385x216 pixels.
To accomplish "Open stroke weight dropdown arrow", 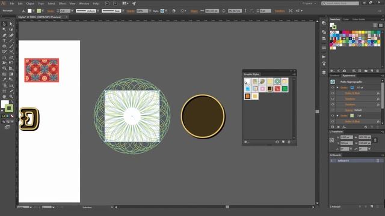I will (72, 11).
